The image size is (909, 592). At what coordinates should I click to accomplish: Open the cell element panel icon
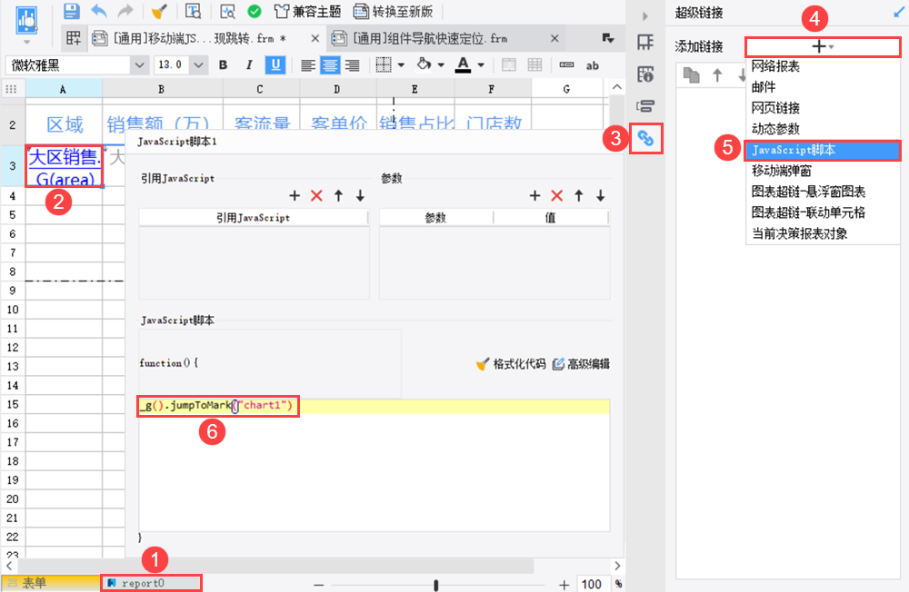[645, 43]
